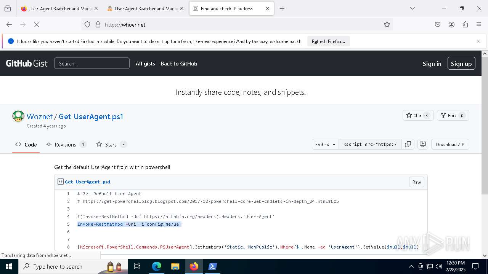Click Download ZIP button

(x=450, y=145)
